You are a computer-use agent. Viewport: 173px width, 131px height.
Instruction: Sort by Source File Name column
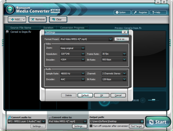[20, 28]
